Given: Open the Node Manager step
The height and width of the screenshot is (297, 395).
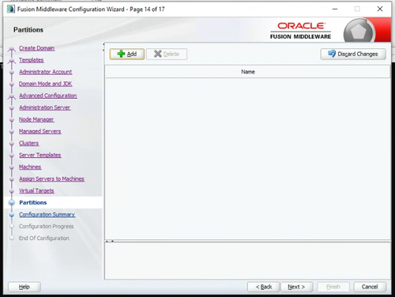Looking at the screenshot, I should pyautogui.click(x=36, y=119).
